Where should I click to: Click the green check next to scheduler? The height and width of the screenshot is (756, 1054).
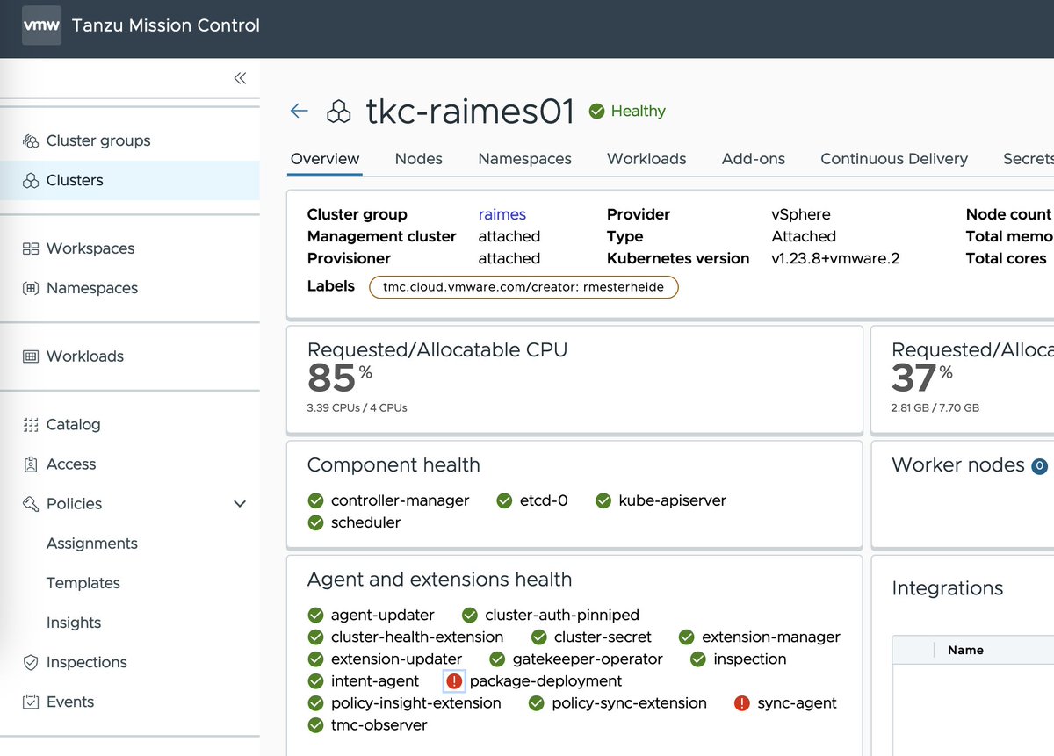pyautogui.click(x=316, y=522)
